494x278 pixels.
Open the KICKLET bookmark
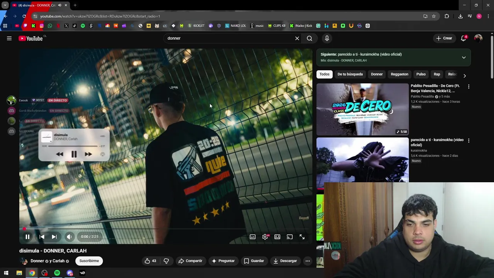196,26
